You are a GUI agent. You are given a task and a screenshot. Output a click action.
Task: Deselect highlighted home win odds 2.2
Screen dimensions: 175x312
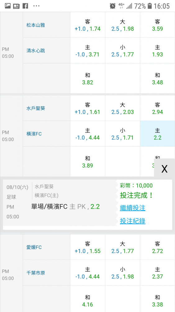click(x=157, y=134)
